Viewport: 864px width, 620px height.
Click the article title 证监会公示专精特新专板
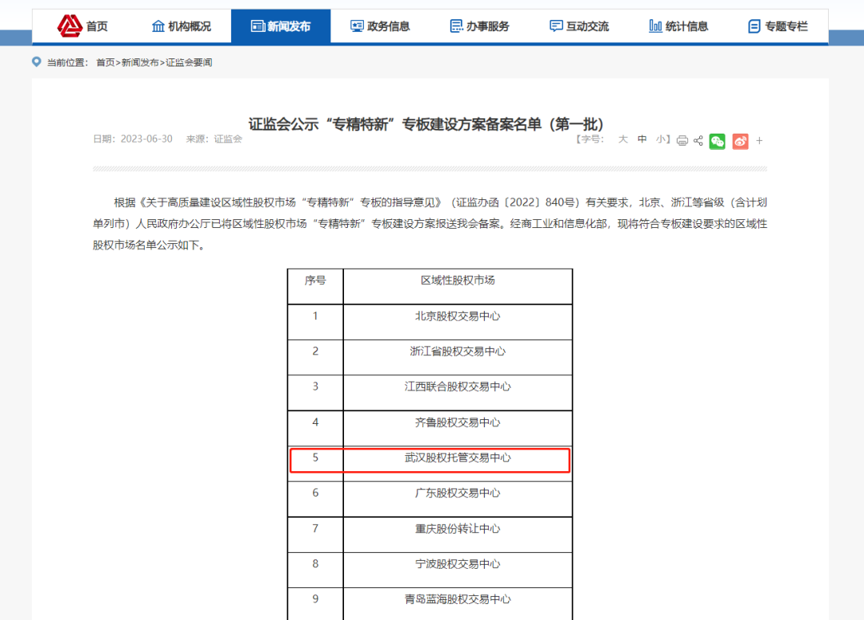426,124
